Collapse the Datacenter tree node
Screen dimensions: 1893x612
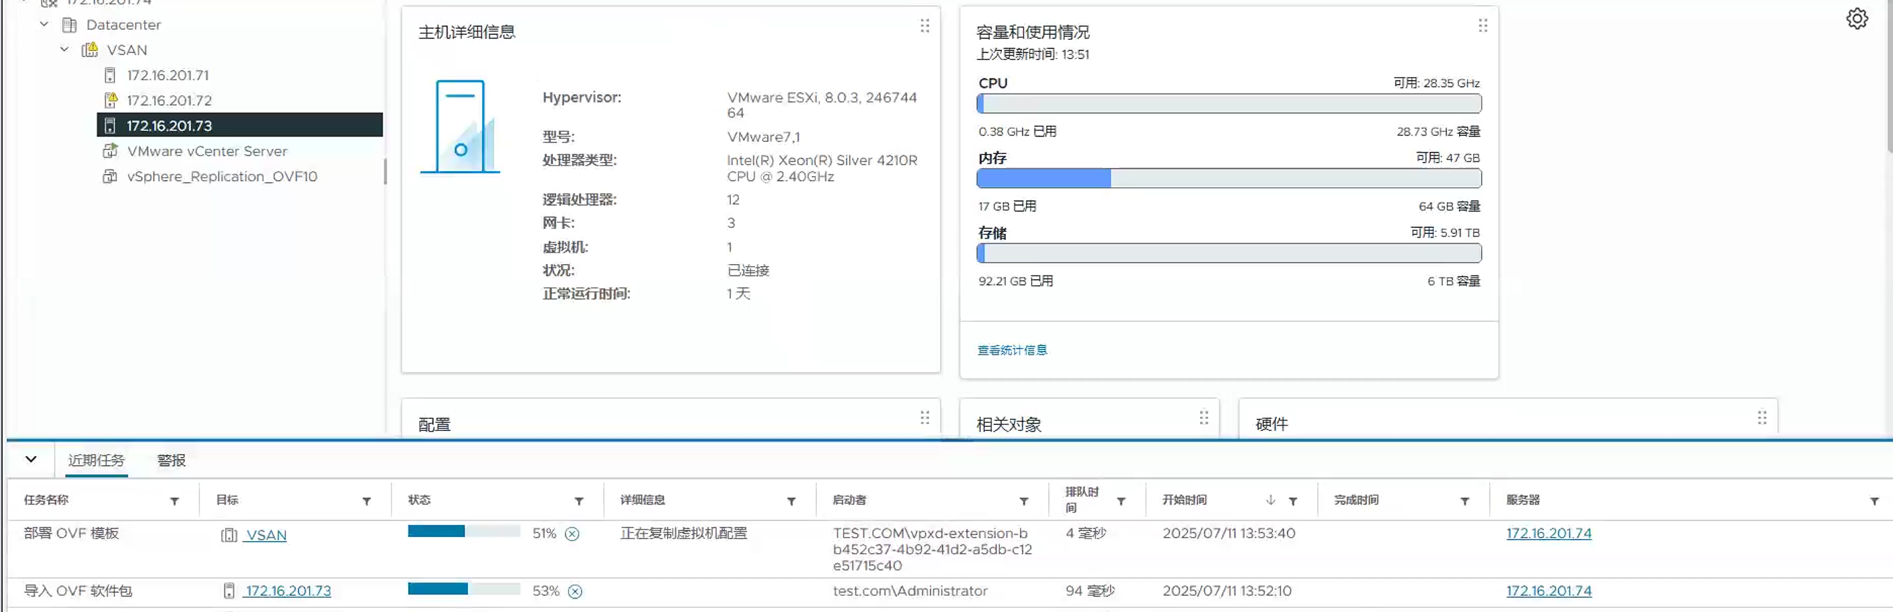point(44,24)
